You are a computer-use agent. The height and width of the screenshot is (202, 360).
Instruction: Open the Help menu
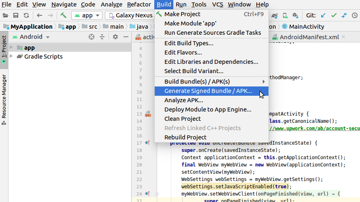click(x=262, y=4)
